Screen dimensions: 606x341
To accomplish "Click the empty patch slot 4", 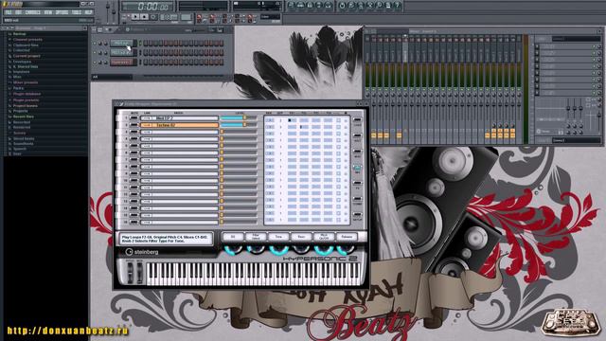I will [179, 139].
